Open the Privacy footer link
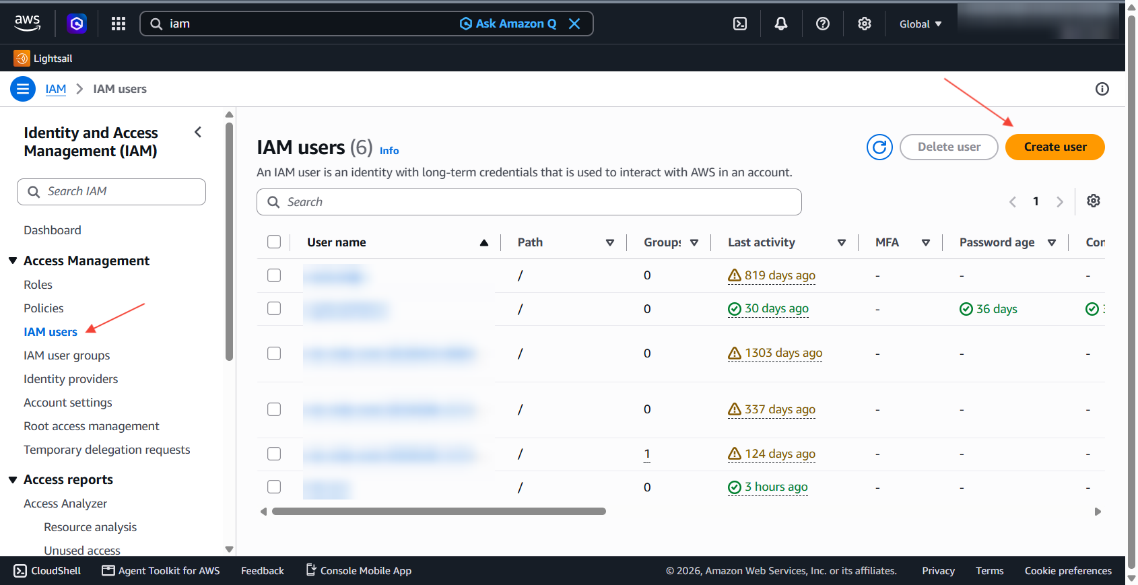The width and height of the screenshot is (1138, 585). [x=939, y=571]
